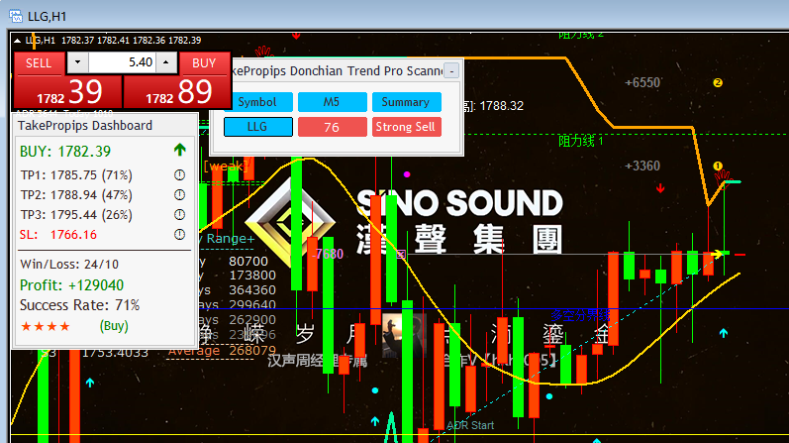Click the Symbol header button
The width and height of the screenshot is (789, 443).
click(257, 102)
